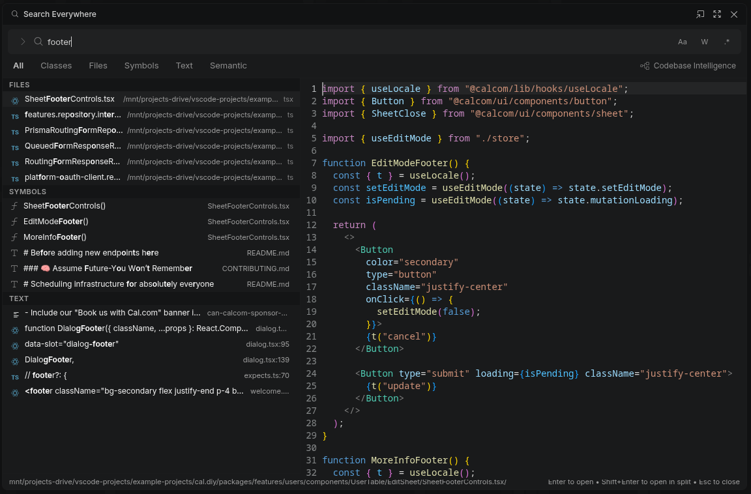751x494 pixels.
Task: Click TS icon beside PrismaRoutingFormRepo...
Action: click(x=16, y=132)
